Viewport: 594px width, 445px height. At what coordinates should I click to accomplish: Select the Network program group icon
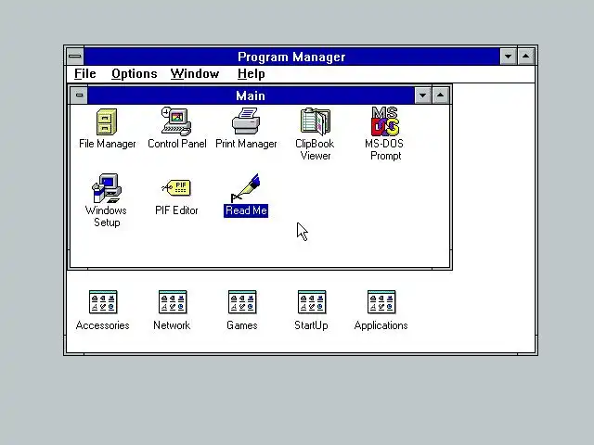[173, 302]
